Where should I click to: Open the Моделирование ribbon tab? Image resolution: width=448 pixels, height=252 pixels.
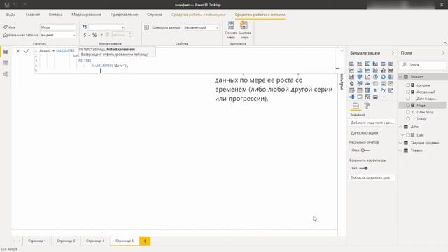pyautogui.click(x=86, y=15)
